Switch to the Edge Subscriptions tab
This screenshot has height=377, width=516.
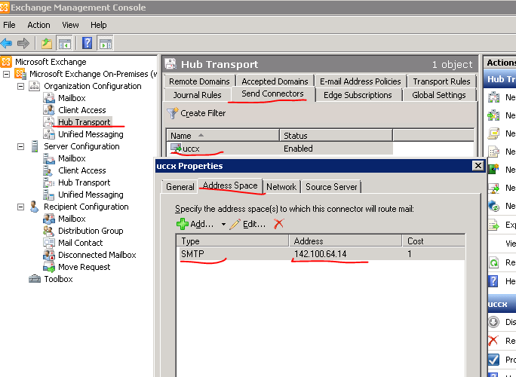(x=358, y=95)
